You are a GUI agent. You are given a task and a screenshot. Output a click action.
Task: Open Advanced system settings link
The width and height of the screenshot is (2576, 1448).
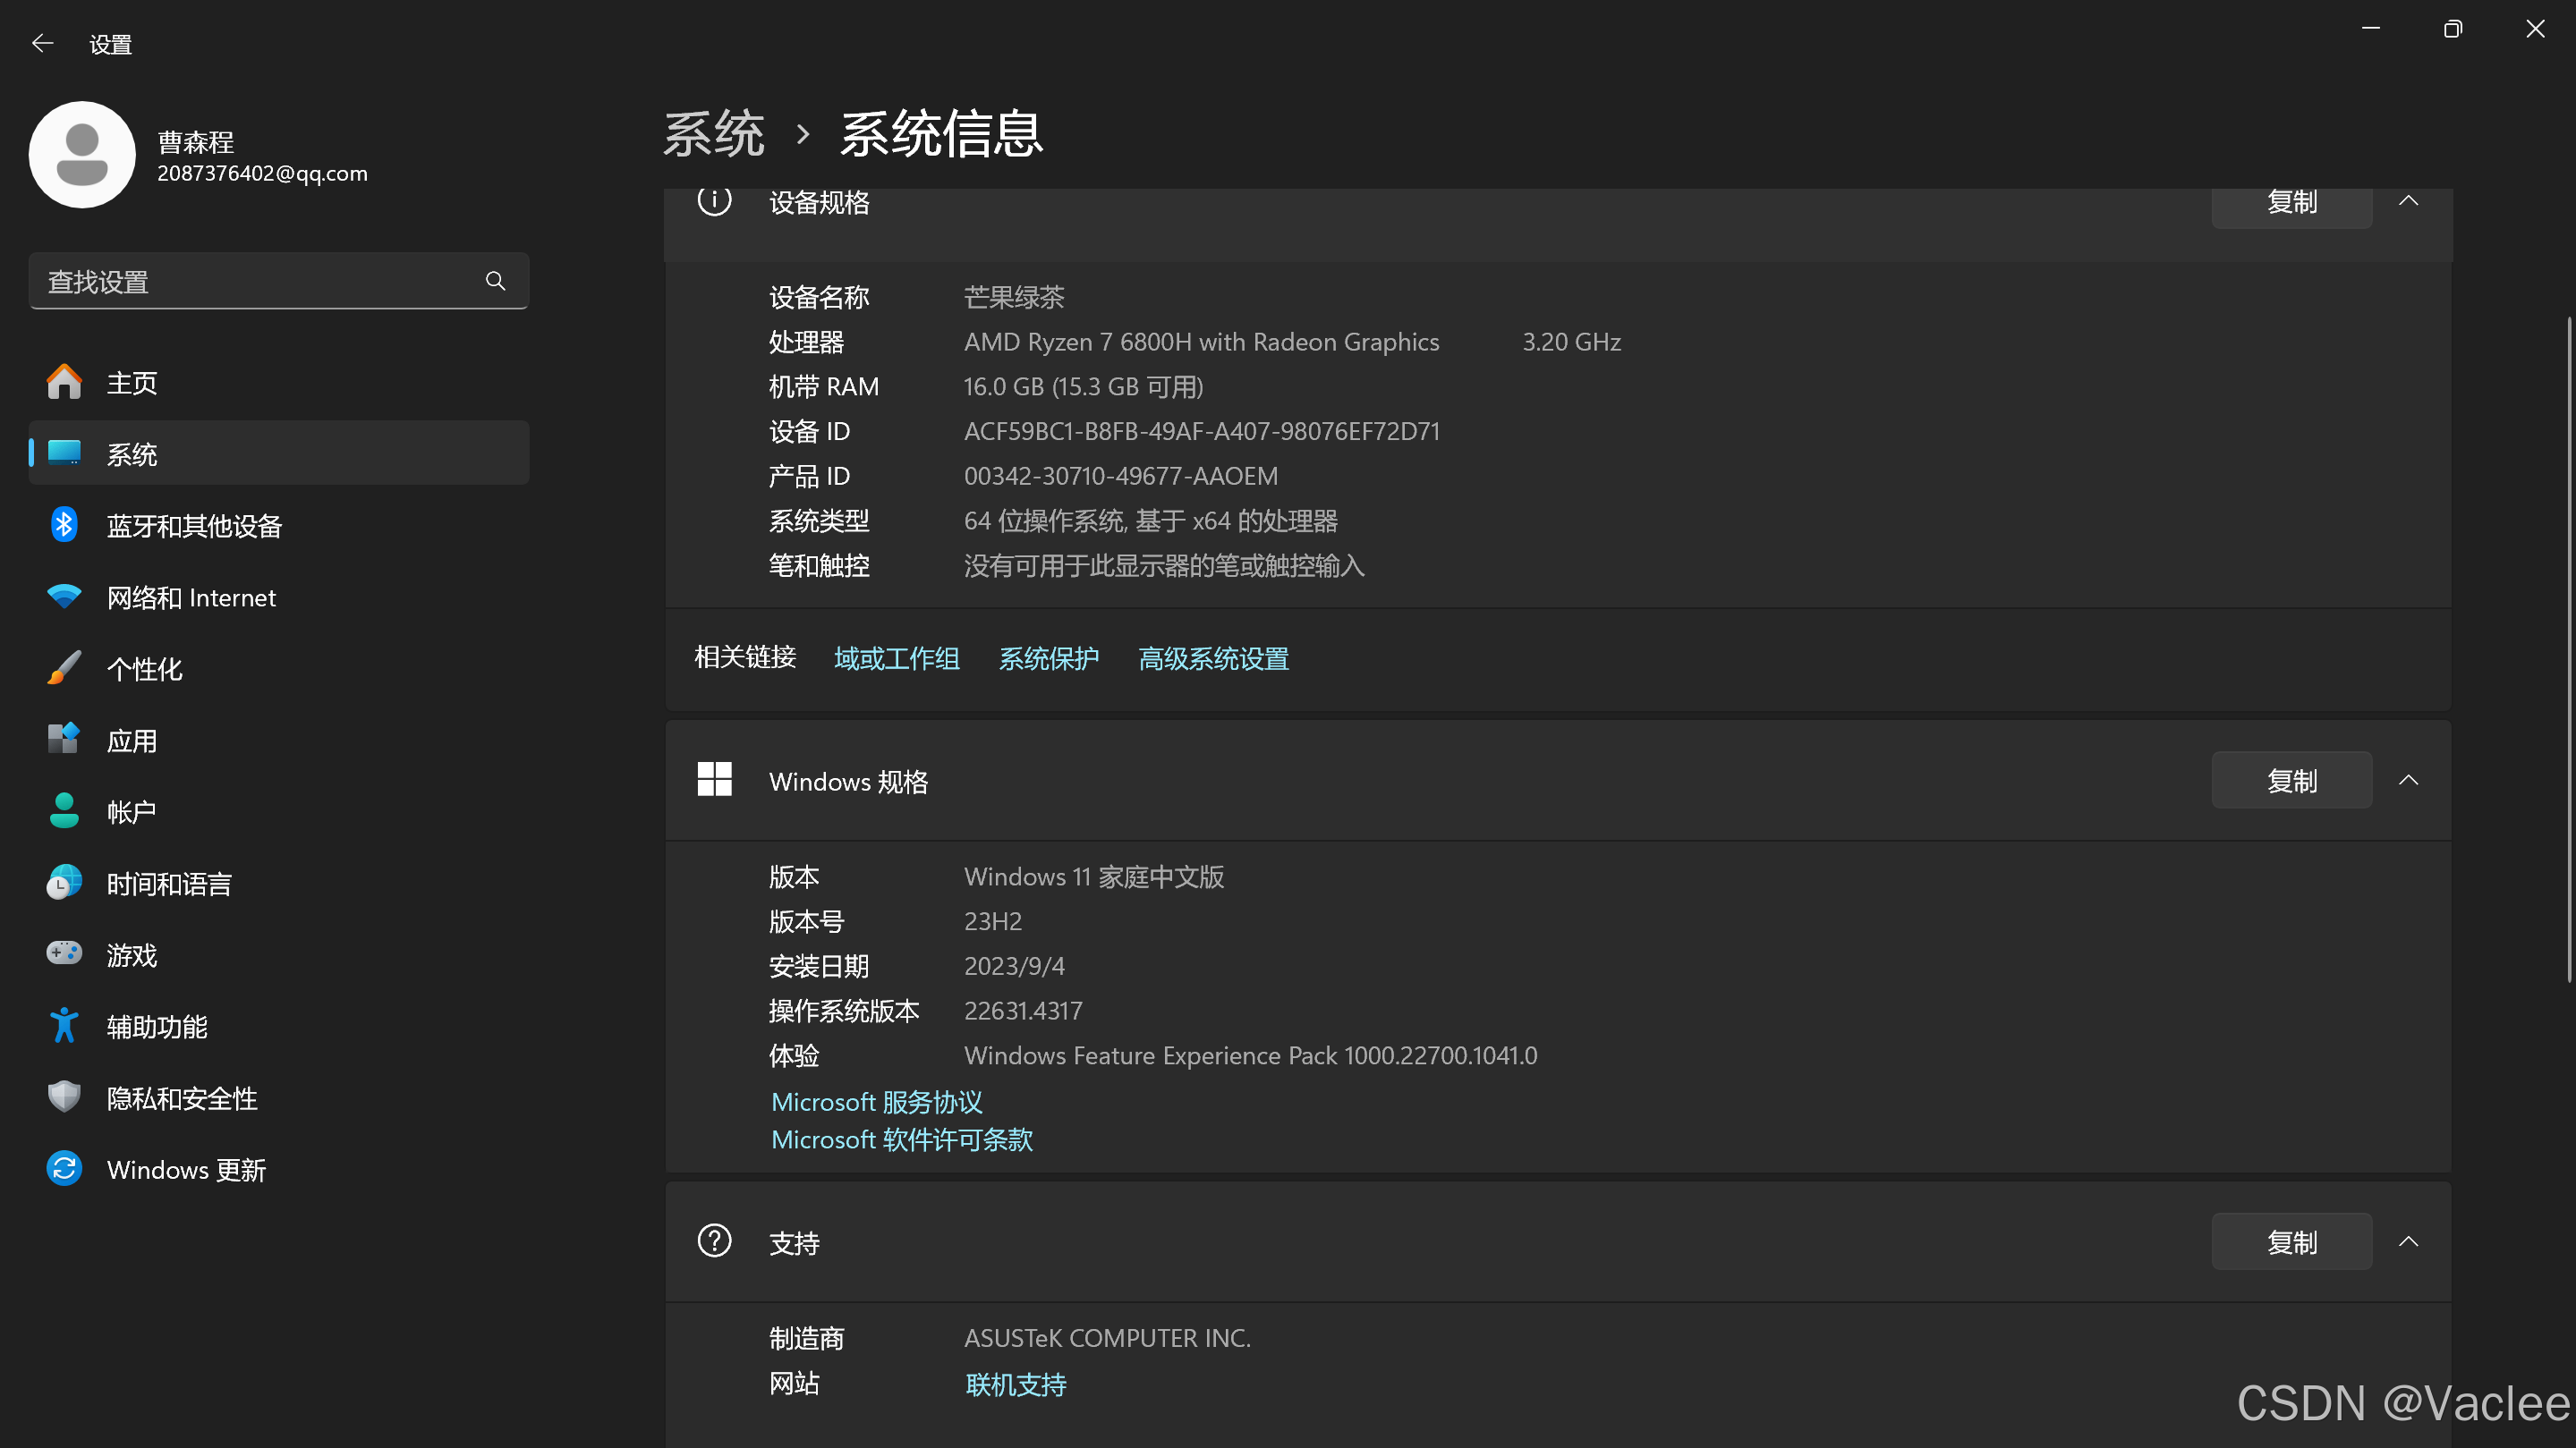coord(1213,658)
